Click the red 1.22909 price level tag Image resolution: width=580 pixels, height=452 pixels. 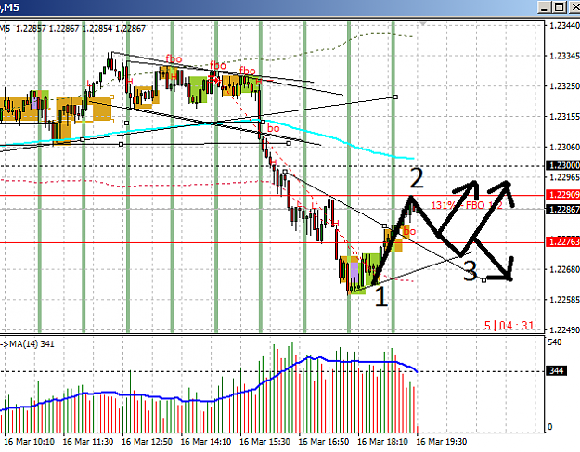click(x=563, y=195)
